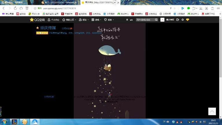Click the page vertical scrollbar

(x=221, y=48)
